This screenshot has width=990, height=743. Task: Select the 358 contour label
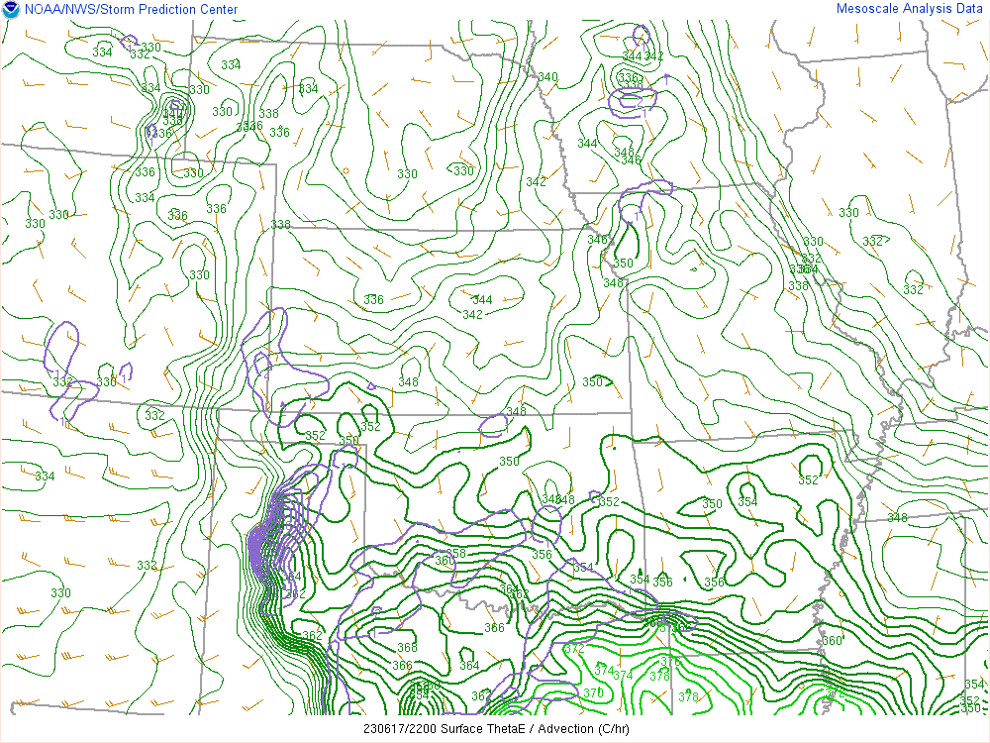click(x=455, y=554)
